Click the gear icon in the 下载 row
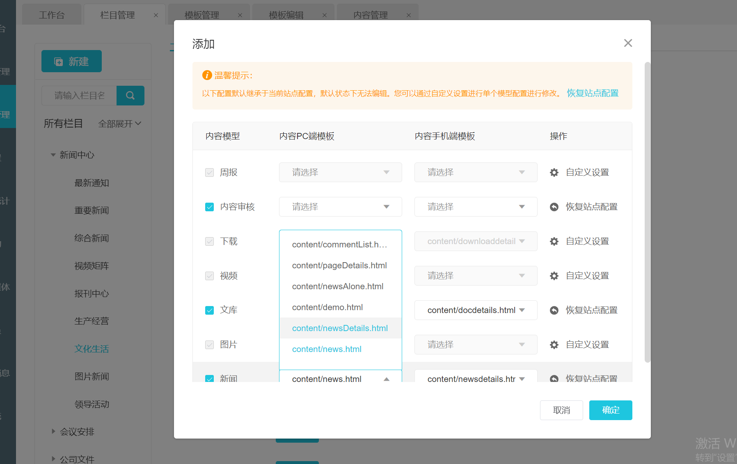The width and height of the screenshot is (737, 464). tap(554, 242)
